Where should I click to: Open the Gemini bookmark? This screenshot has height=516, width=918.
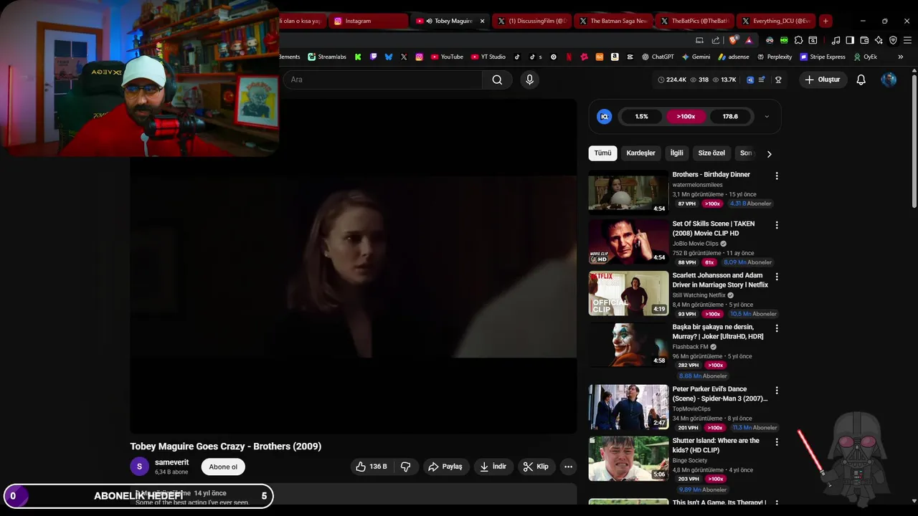(x=696, y=57)
